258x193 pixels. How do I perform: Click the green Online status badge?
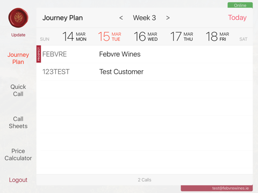click(x=240, y=5)
